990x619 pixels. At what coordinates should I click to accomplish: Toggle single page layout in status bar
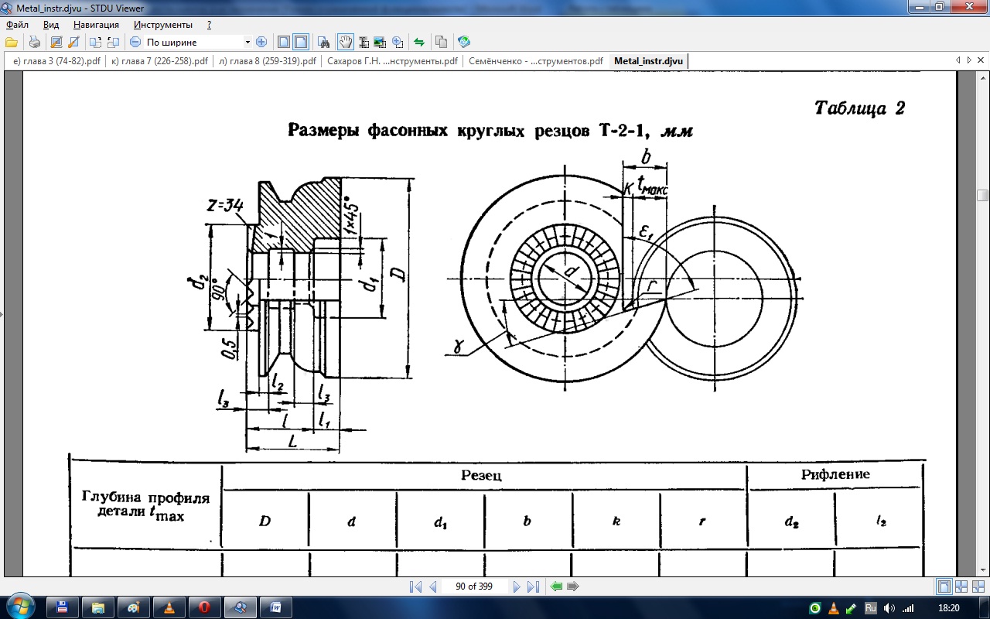pos(944,587)
